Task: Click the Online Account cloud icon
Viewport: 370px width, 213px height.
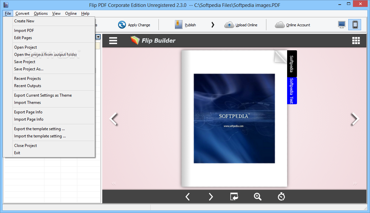Action: point(280,25)
